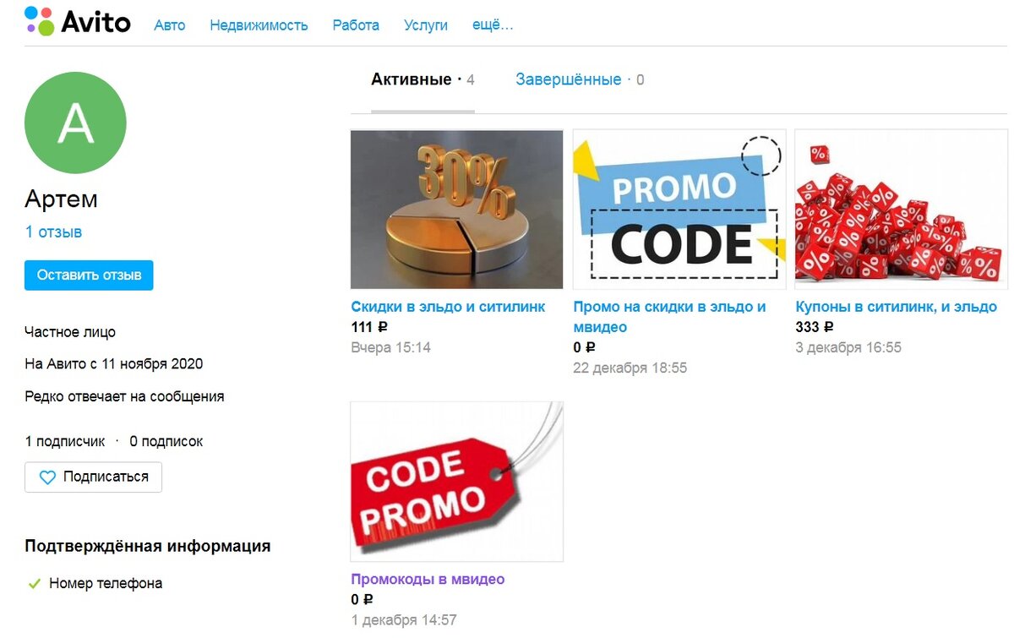Click the green avatar with letter A
The height and width of the screenshot is (638, 1014).
[76, 123]
